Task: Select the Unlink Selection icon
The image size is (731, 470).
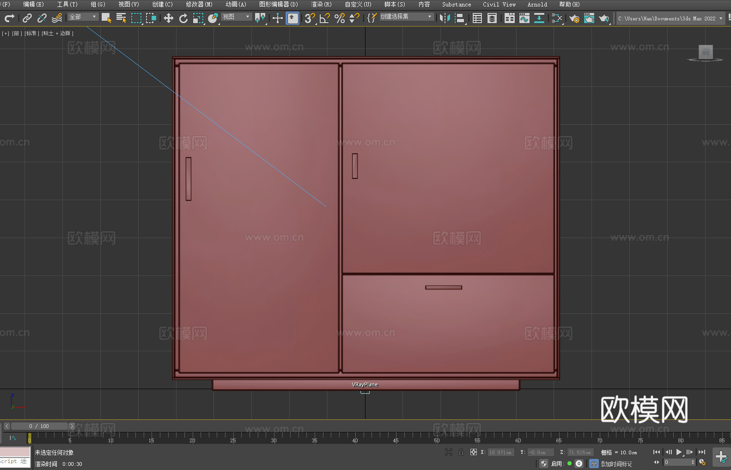Action: tap(42, 18)
